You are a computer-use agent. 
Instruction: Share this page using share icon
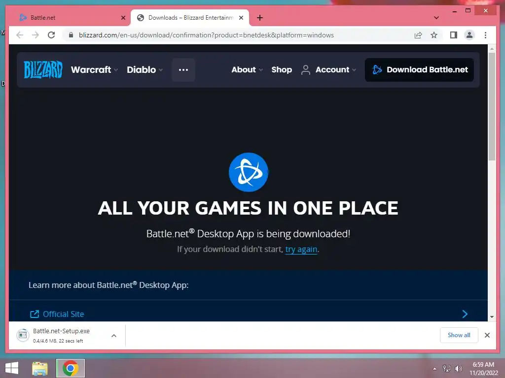pos(418,35)
